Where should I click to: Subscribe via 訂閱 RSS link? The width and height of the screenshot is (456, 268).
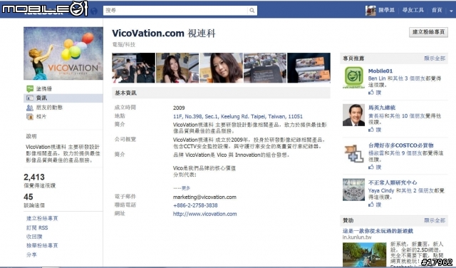coord(37,227)
